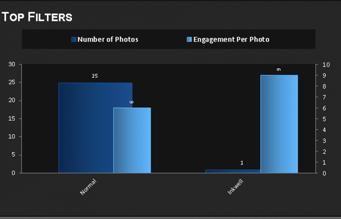
Task: Select the Normal category axis label
Action: 88,187
